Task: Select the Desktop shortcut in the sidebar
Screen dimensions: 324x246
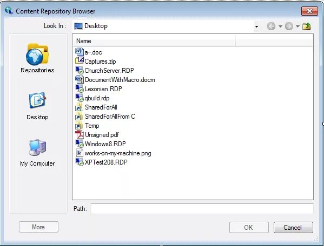Action: pos(37,106)
